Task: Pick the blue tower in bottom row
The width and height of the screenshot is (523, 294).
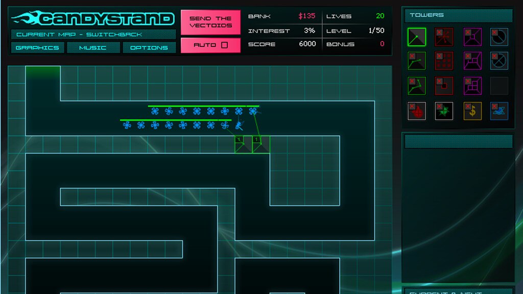Action: click(x=499, y=111)
